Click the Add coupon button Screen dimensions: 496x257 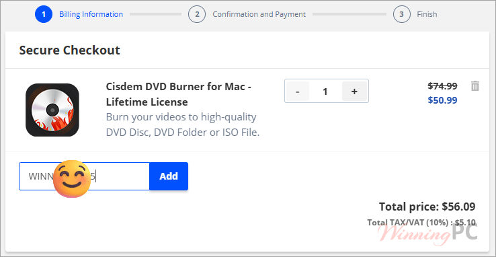coord(169,176)
